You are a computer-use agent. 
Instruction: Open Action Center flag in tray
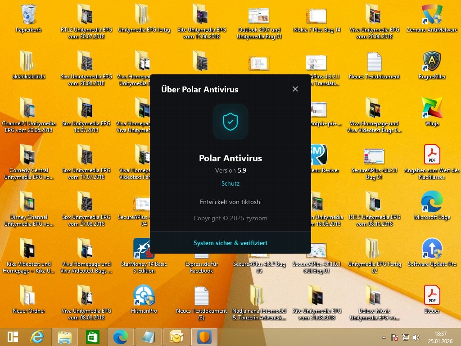coord(394,337)
